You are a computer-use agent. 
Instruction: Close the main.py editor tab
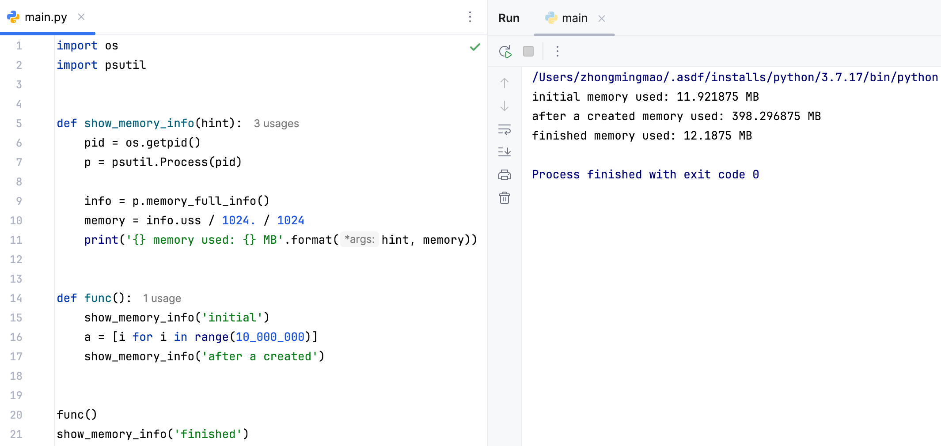click(81, 17)
